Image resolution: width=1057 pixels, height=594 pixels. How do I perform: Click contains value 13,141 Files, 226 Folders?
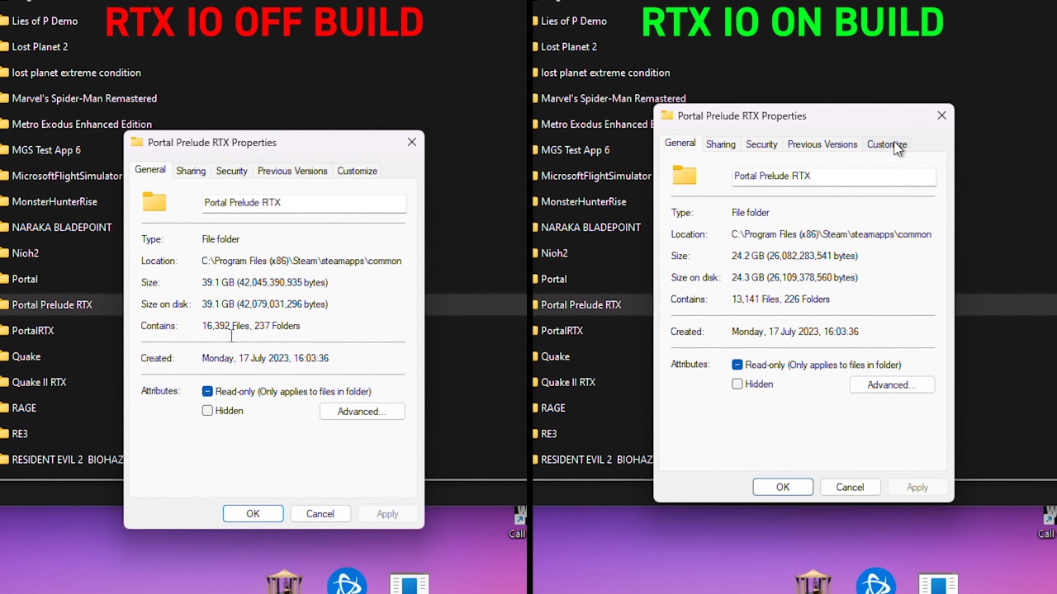pyautogui.click(x=780, y=299)
